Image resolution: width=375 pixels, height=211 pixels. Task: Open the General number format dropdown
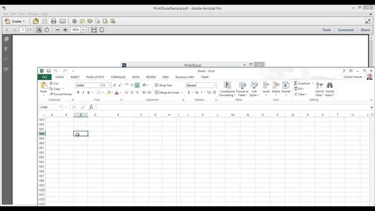[x=215, y=85]
